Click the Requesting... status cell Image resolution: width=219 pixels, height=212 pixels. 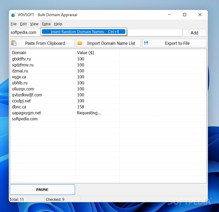(97, 113)
